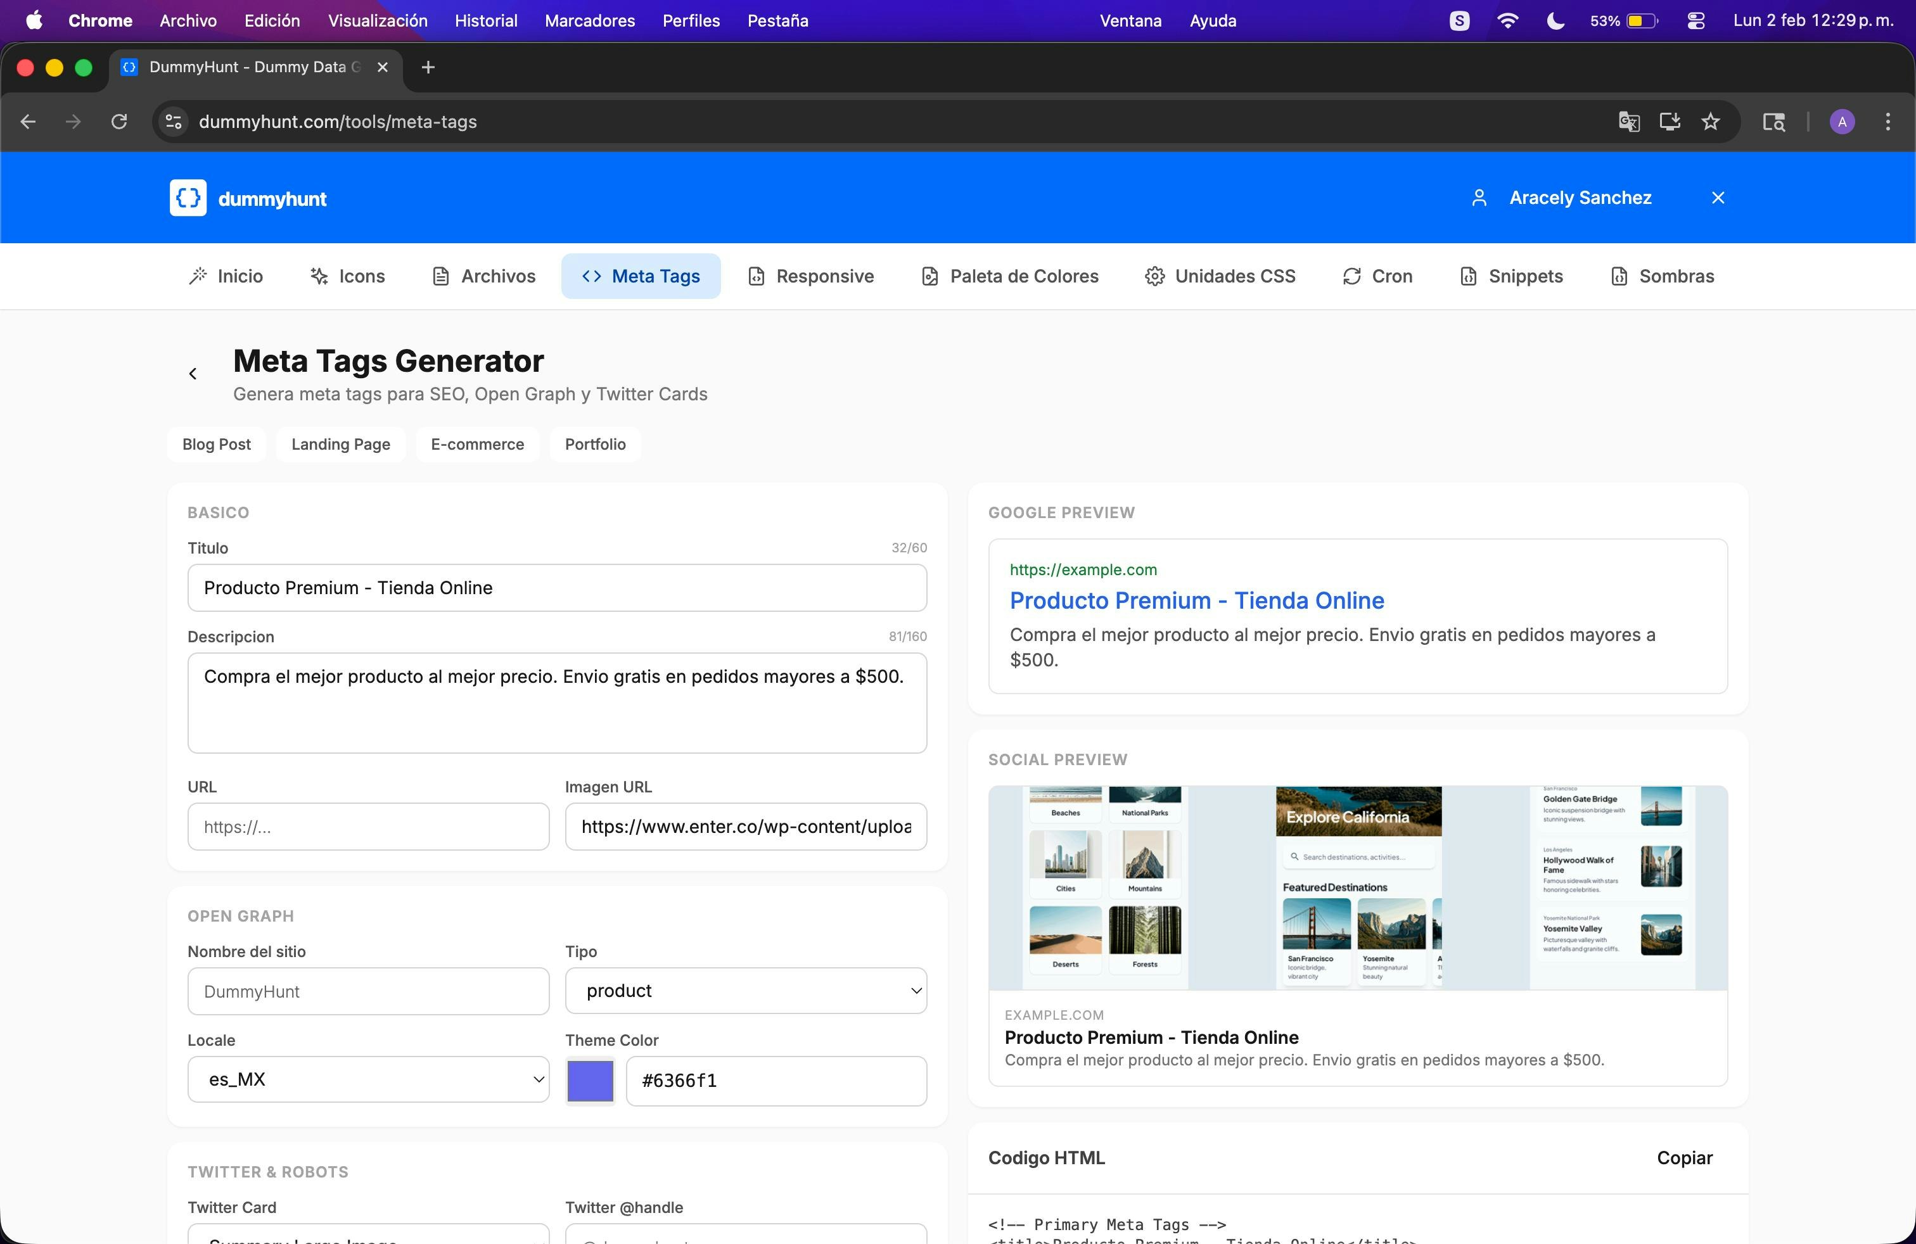
Task: Bookmark page with the star icon
Action: click(x=1710, y=122)
